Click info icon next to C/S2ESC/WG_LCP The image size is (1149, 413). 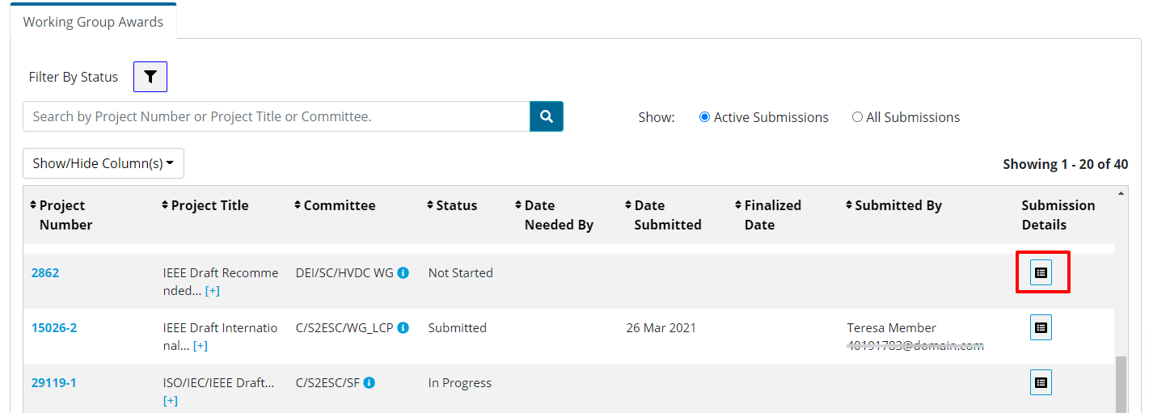click(403, 328)
